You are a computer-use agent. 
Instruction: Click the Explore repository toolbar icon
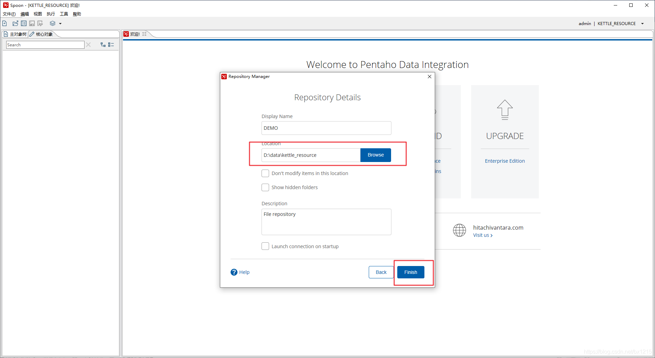24,23
